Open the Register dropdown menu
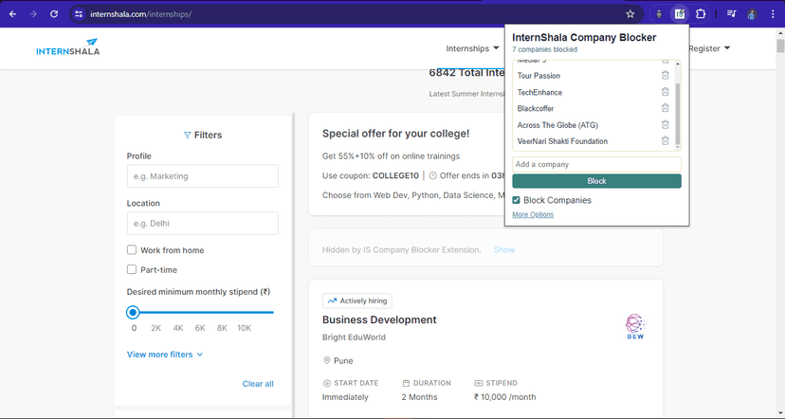Image resolution: width=785 pixels, height=419 pixels. click(709, 48)
